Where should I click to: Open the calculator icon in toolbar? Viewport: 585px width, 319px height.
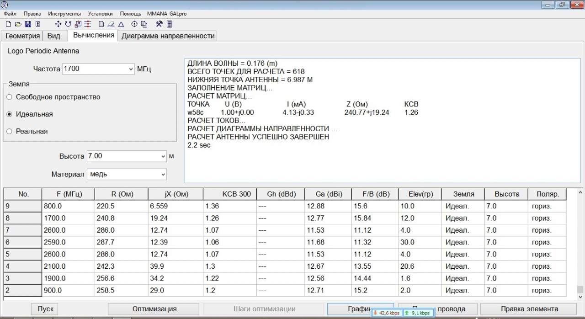170,24
